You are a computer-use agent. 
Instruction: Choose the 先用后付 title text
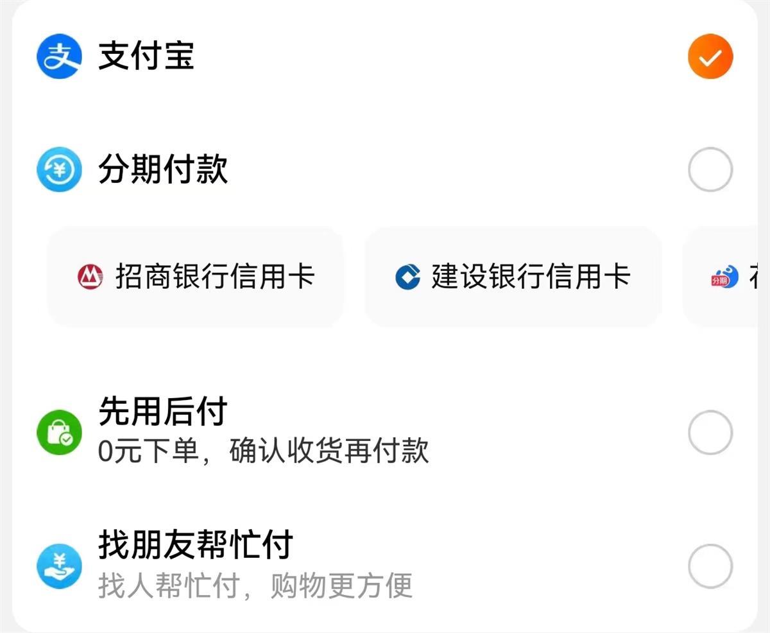(x=163, y=412)
